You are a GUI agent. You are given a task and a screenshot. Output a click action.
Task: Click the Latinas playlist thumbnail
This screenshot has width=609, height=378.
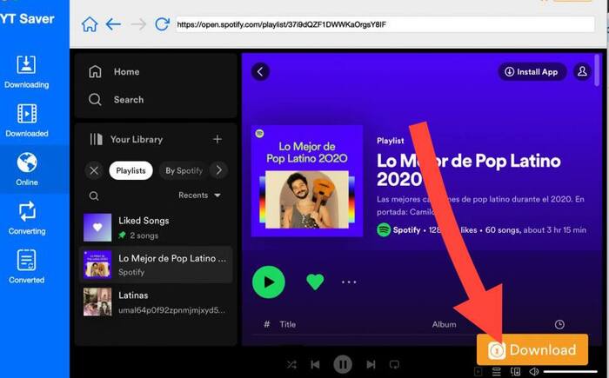(x=97, y=302)
